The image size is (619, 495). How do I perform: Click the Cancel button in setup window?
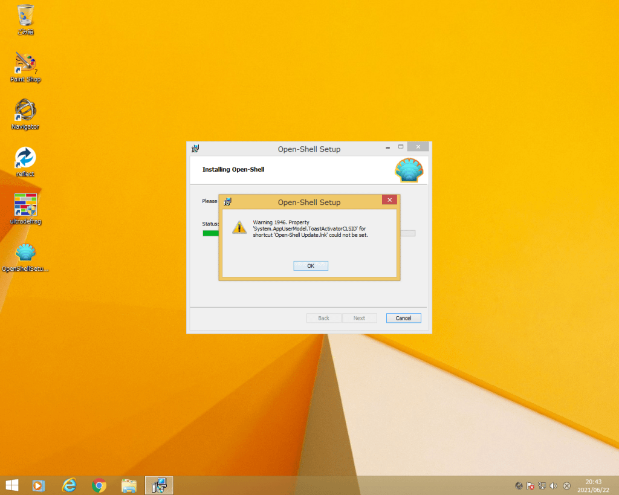tap(403, 318)
